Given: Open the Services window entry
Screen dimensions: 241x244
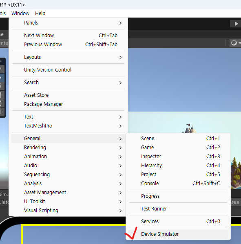Looking at the screenshot, I should [178, 222].
